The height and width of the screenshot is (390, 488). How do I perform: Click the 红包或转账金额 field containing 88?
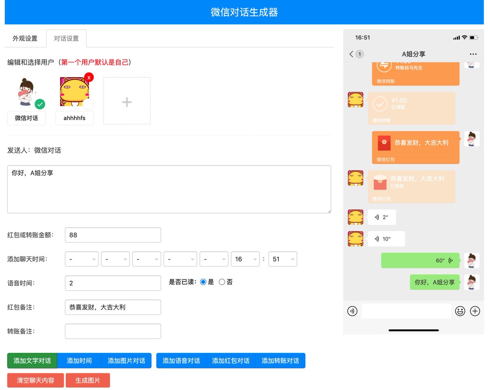click(113, 235)
